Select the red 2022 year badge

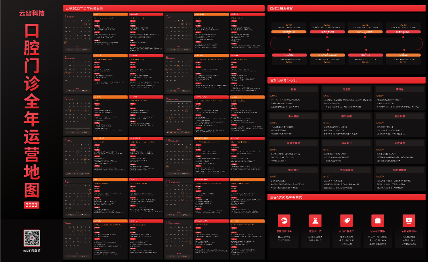click(x=32, y=205)
